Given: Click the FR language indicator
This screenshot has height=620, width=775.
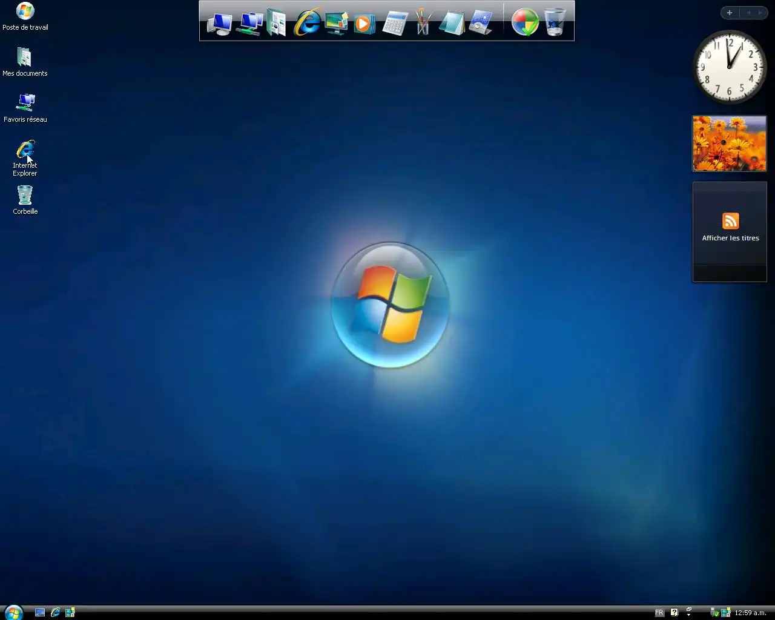Looking at the screenshot, I should tap(659, 613).
